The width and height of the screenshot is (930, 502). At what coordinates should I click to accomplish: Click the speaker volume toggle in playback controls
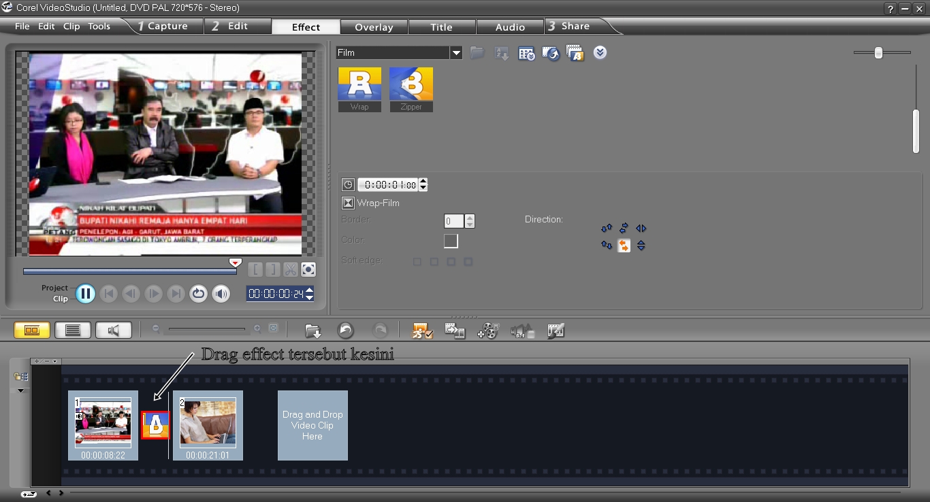click(x=221, y=293)
